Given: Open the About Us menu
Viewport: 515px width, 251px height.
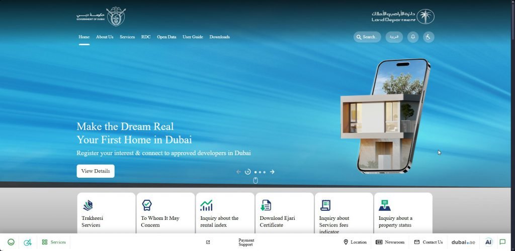Looking at the screenshot, I should click(105, 37).
